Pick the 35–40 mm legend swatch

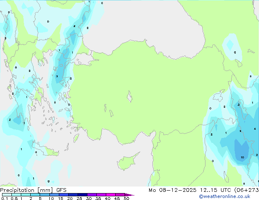pyautogui.click(x=101, y=195)
